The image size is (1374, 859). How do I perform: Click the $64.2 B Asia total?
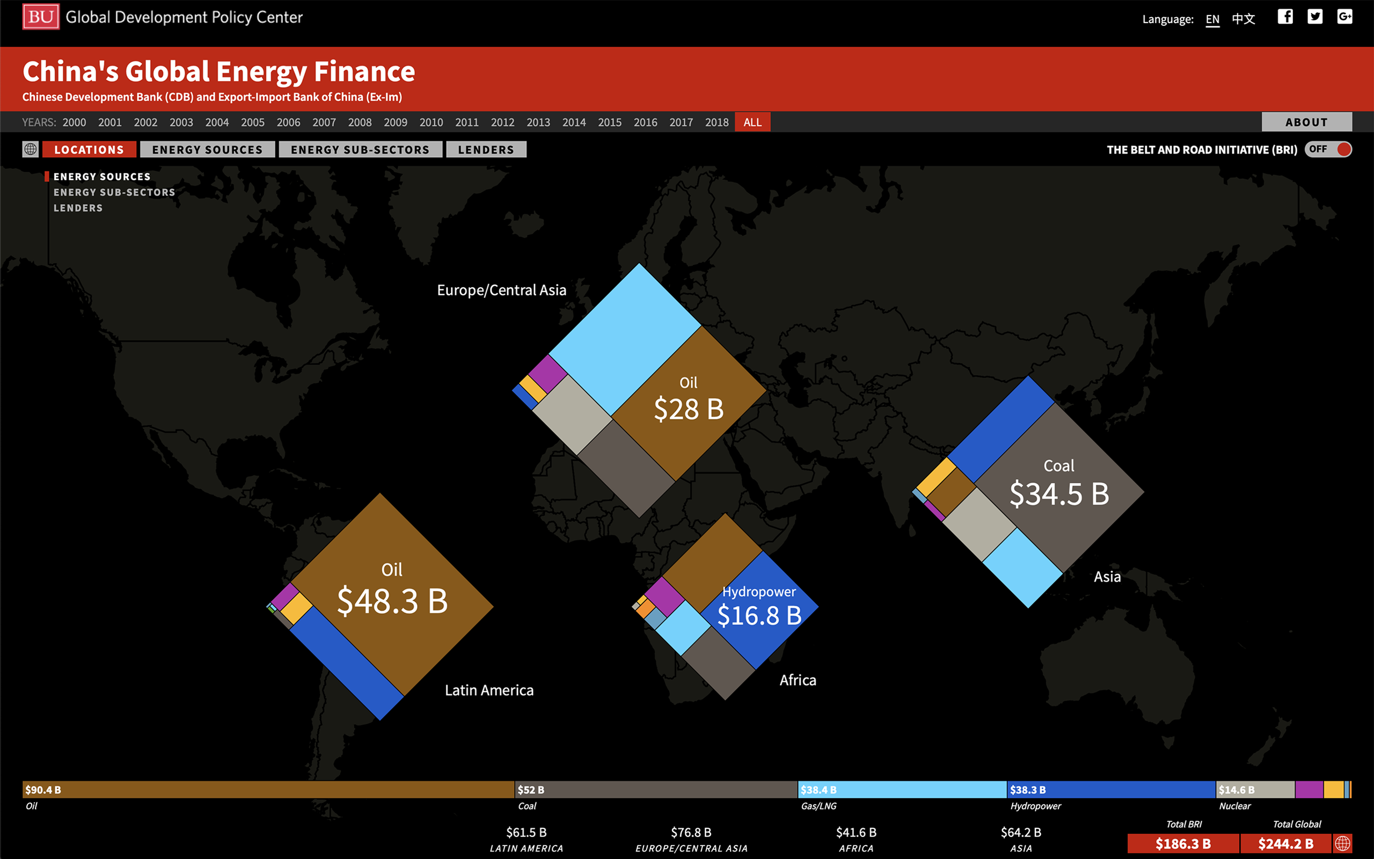(1021, 840)
